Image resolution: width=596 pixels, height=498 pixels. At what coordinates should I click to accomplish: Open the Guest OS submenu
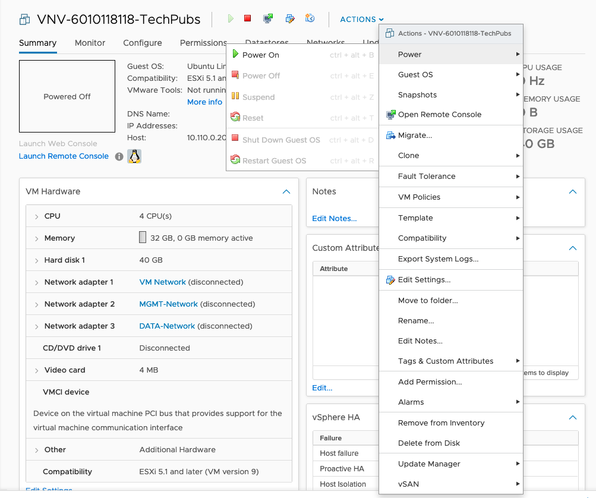[451, 74]
